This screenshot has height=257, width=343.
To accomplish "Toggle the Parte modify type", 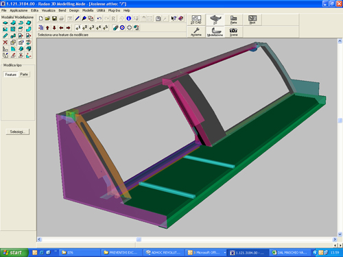I will (x=24, y=75).
